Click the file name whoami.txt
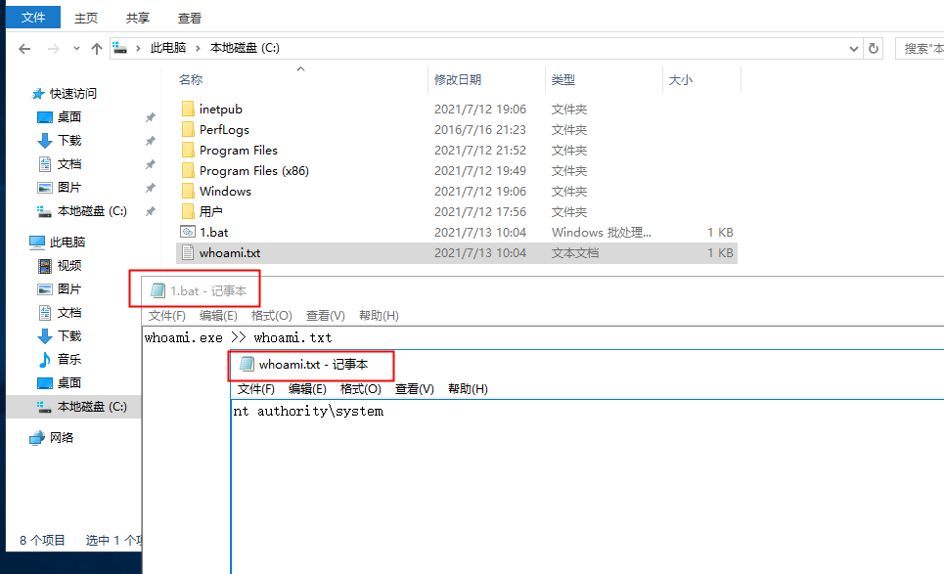Image resolution: width=944 pixels, height=574 pixels. click(x=230, y=252)
